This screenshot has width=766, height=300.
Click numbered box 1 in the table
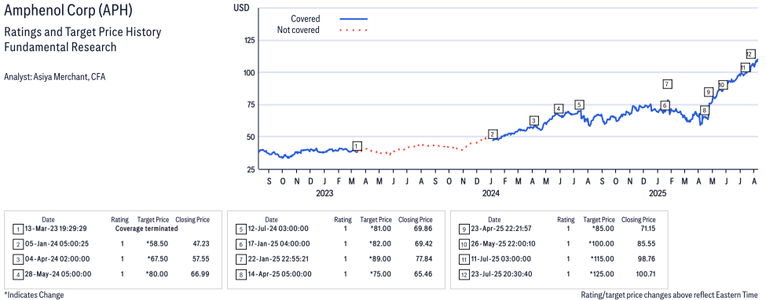click(17, 229)
